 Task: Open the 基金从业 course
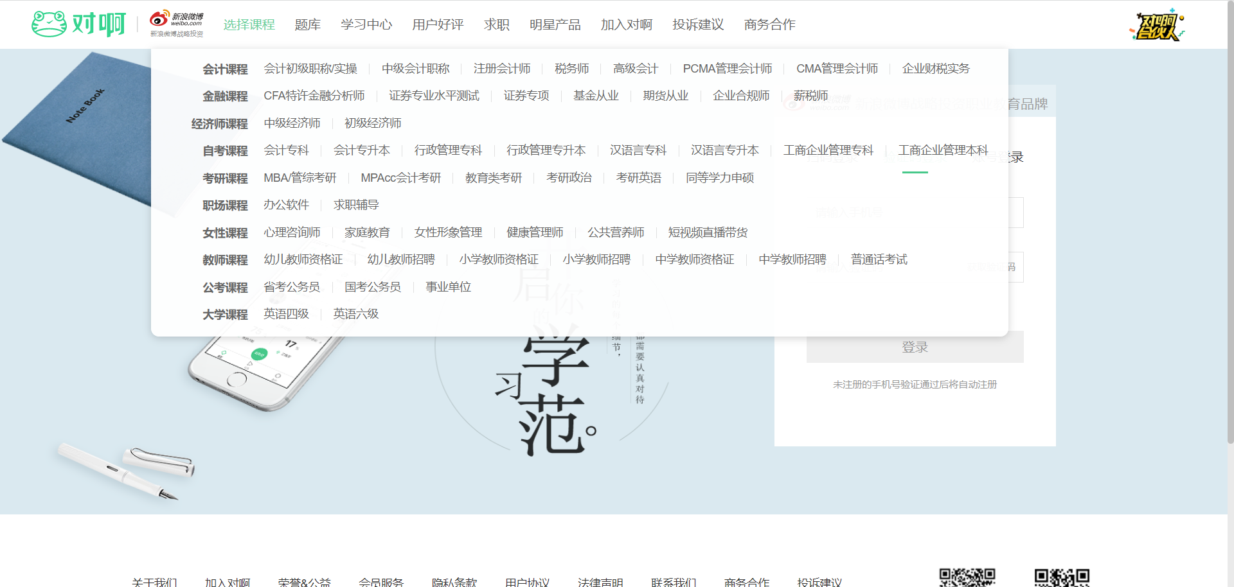[x=596, y=96]
